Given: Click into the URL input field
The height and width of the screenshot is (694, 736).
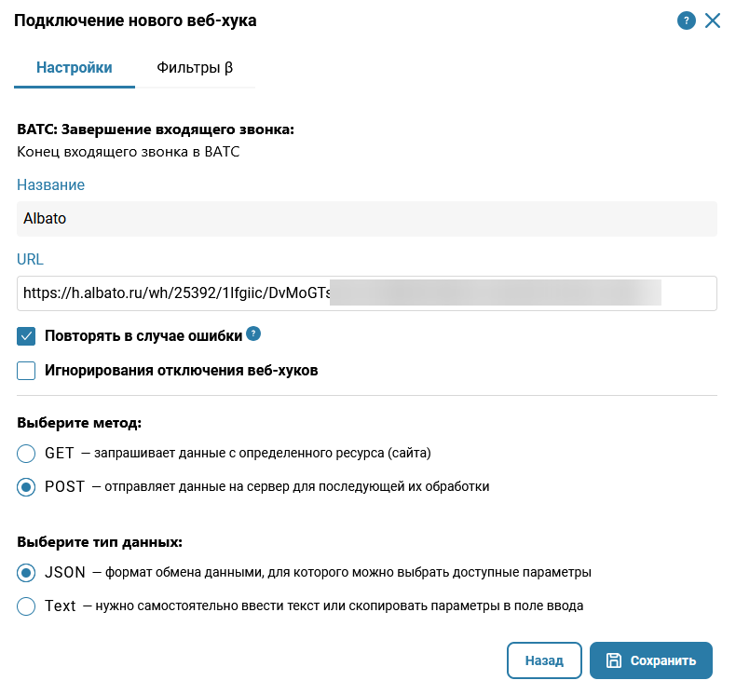Looking at the screenshot, I should 367,293.
